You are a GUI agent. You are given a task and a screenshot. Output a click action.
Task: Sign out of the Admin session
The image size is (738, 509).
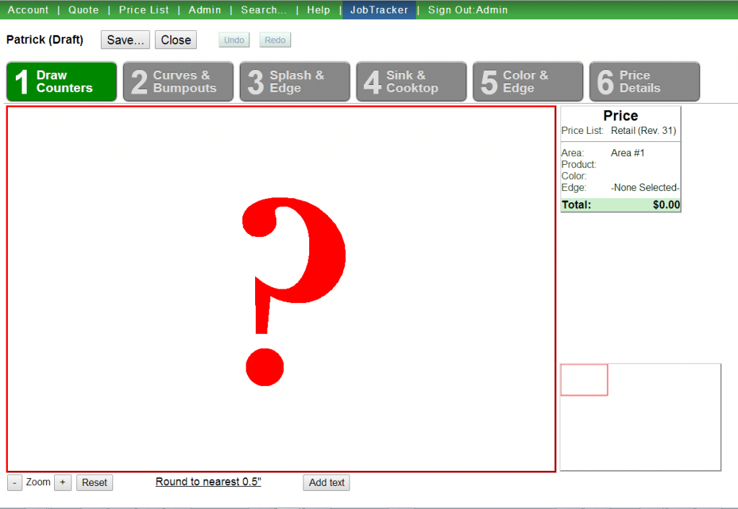point(467,9)
